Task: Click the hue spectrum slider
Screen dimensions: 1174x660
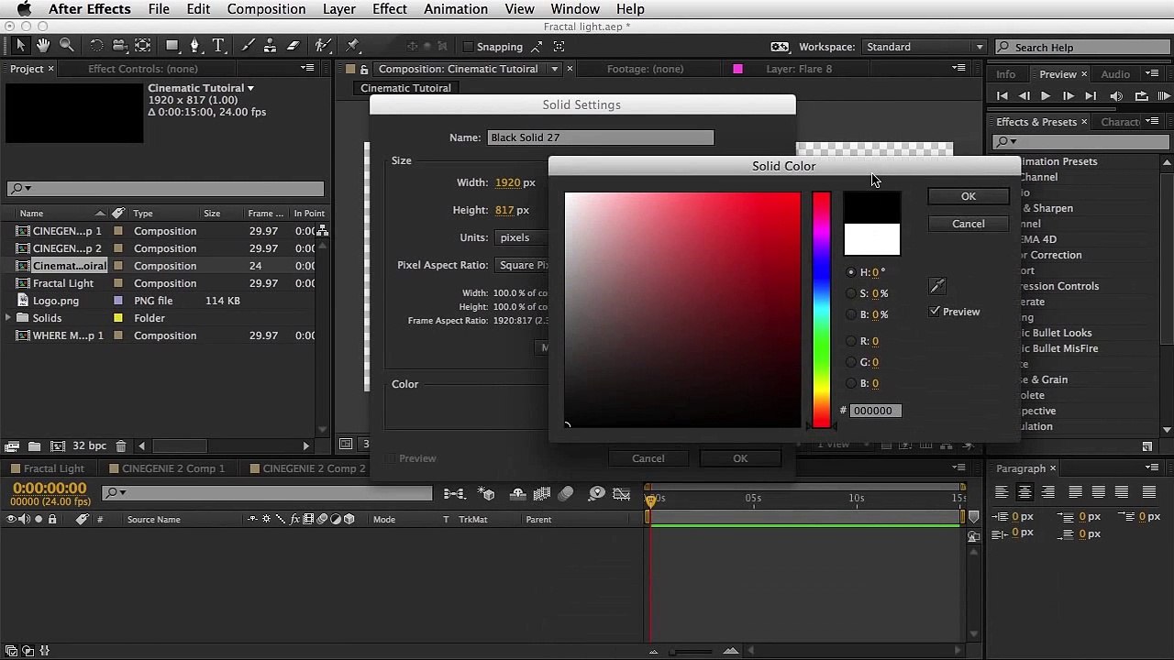Action: point(821,310)
